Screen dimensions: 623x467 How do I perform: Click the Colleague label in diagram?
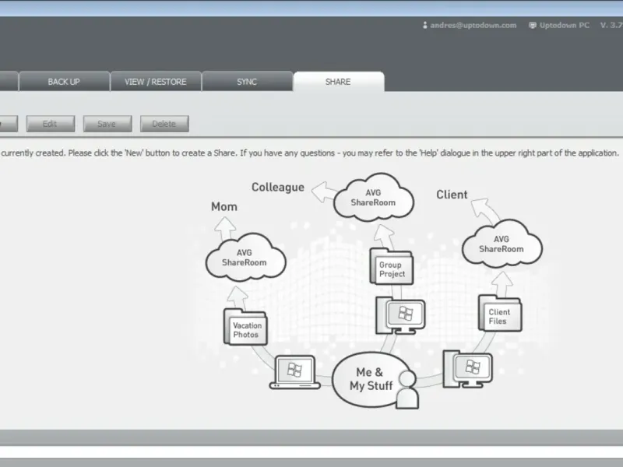(x=278, y=187)
